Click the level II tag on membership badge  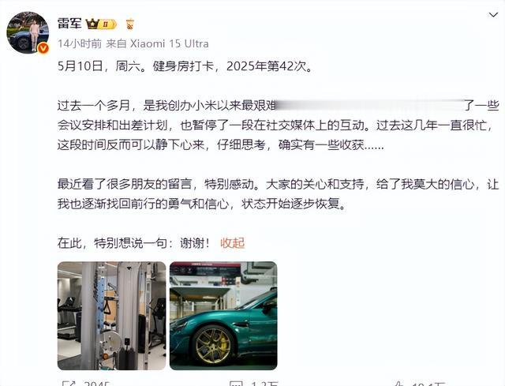click(x=107, y=24)
